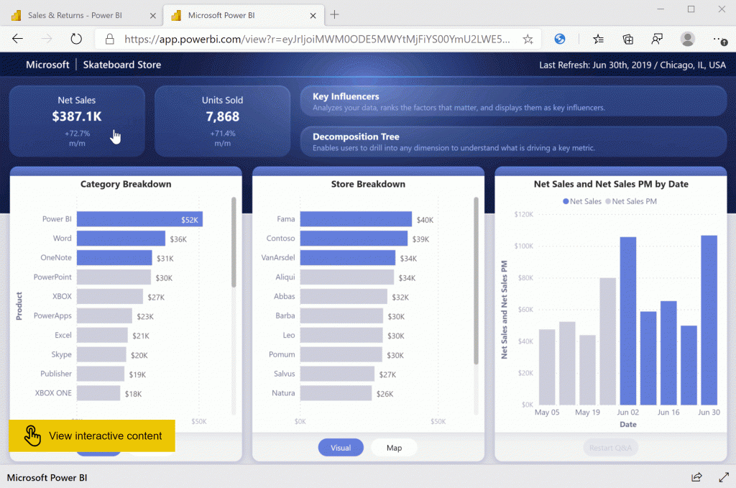Click the Jun 02 Net Sales column
Image resolution: width=736 pixels, height=488 pixels.
[x=628, y=321]
